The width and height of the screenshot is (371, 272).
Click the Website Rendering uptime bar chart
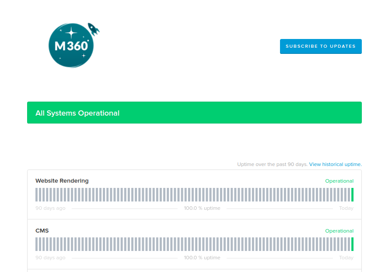click(194, 194)
